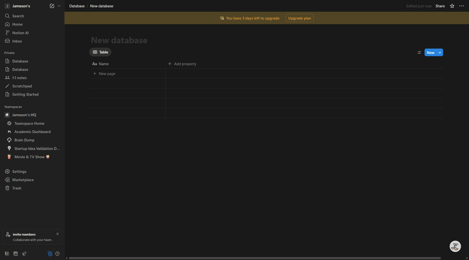This screenshot has width=469, height=260.
Task: Click the horizontal scrollbar at bottom
Action: (x=255, y=258)
